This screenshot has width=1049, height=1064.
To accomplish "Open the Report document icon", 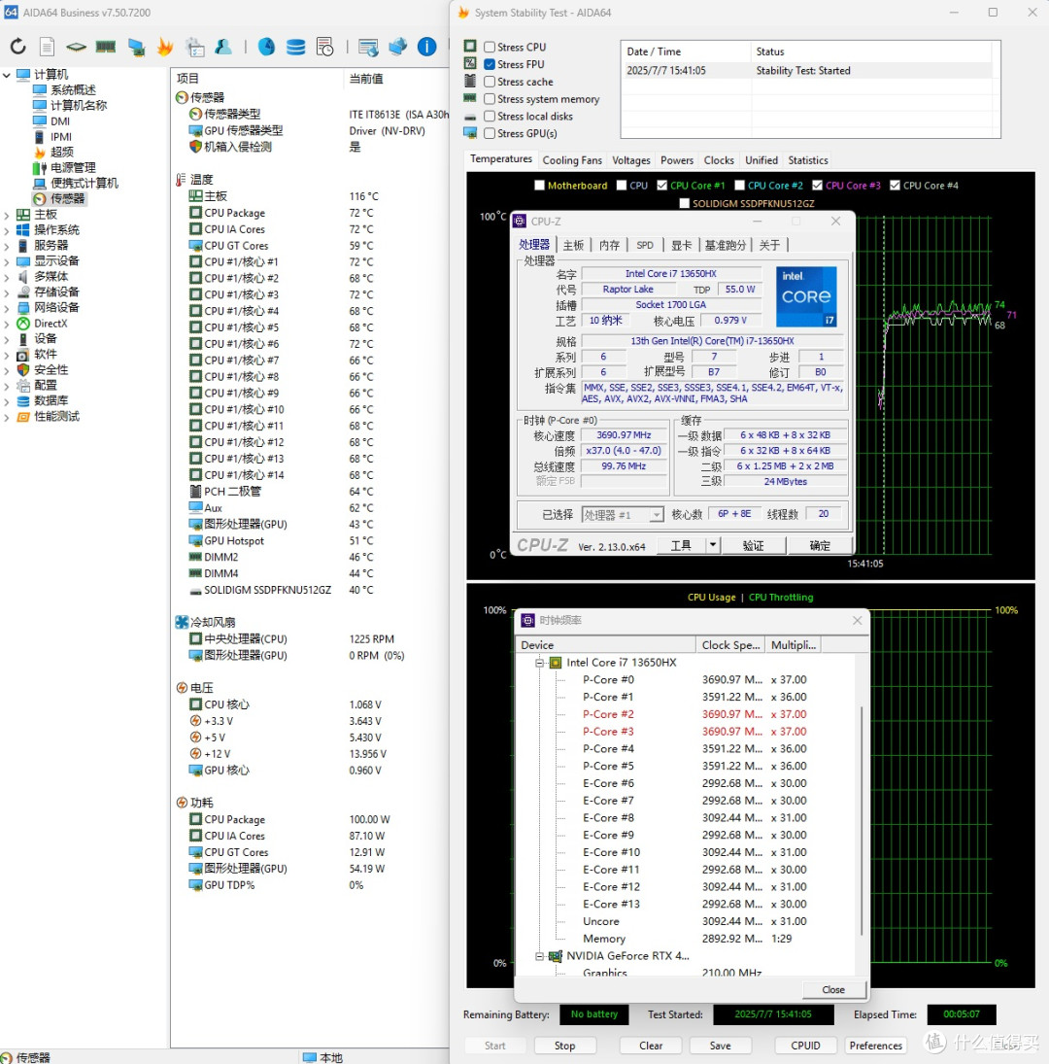I will [x=47, y=47].
